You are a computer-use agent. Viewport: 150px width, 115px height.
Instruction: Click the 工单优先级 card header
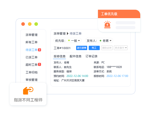tap(119, 14)
